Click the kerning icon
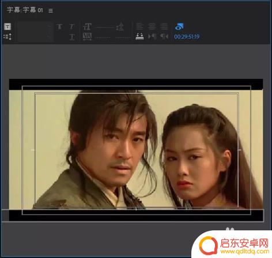Viewport: 272px width, 258px height. tap(87, 36)
